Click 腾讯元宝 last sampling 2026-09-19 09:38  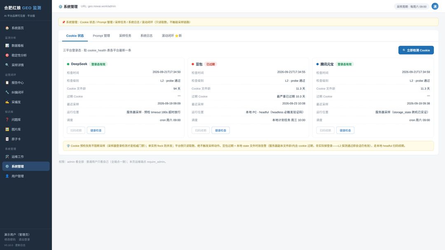(x=418, y=104)
